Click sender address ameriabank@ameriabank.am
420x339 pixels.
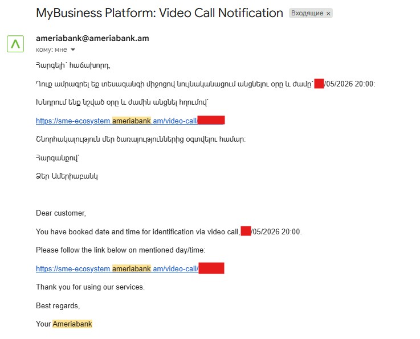(x=92, y=38)
